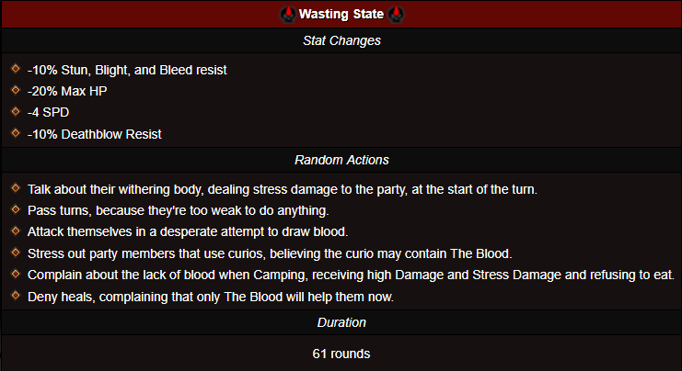
Task: Click the diamond bullet beside Pass turns line
Action: pos(16,210)
